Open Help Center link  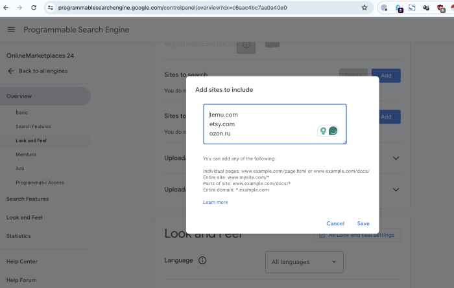point(22,261)
